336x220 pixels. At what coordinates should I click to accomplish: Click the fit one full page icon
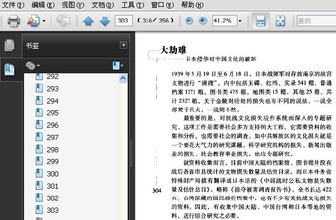pos(281,21)
